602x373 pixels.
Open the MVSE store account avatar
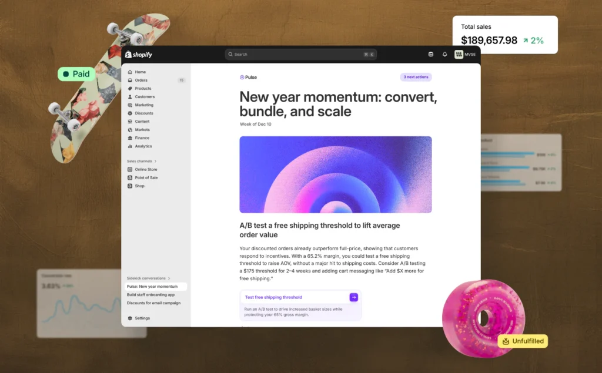pyautogui.click(x=459, y=55)
